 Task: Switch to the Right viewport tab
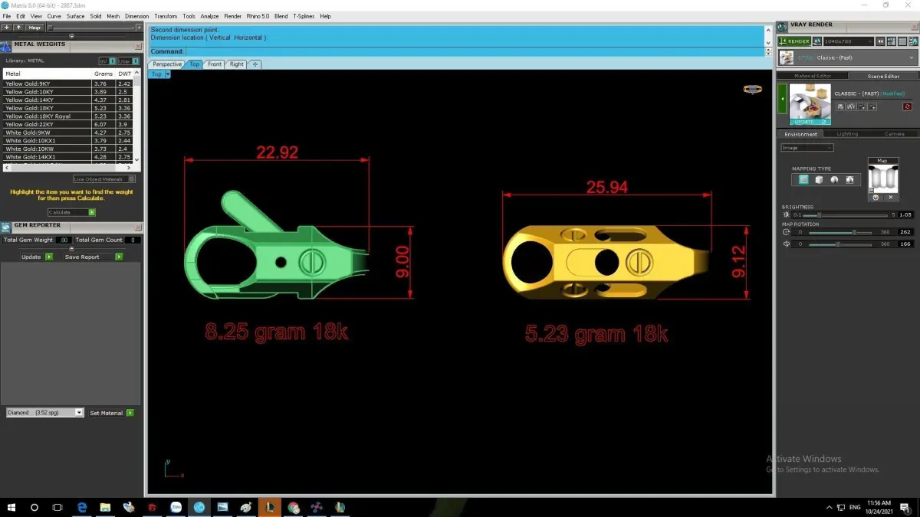[236, 64]
